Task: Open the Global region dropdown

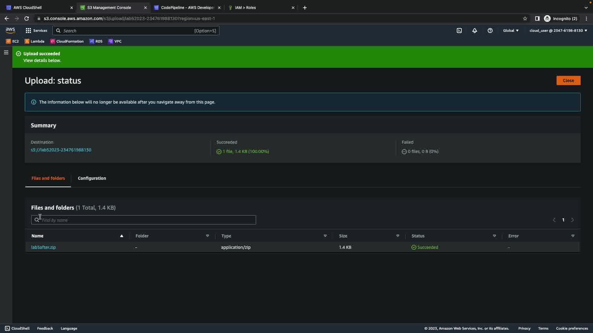Action: click(x=511, y=31)
